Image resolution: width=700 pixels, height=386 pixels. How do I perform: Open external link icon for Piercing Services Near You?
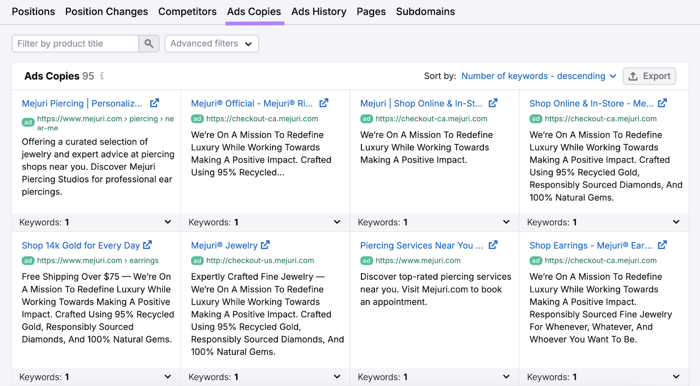[x=493, y=245]
